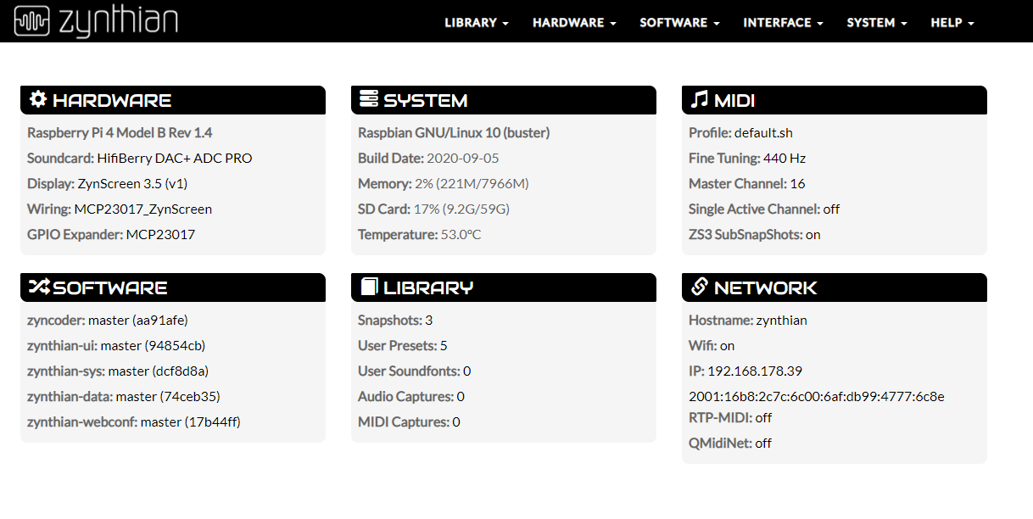Image resolution: width=1033 pixels, height=519 pixels.
Task: Click the Snapshots count row
Action: 395,320
